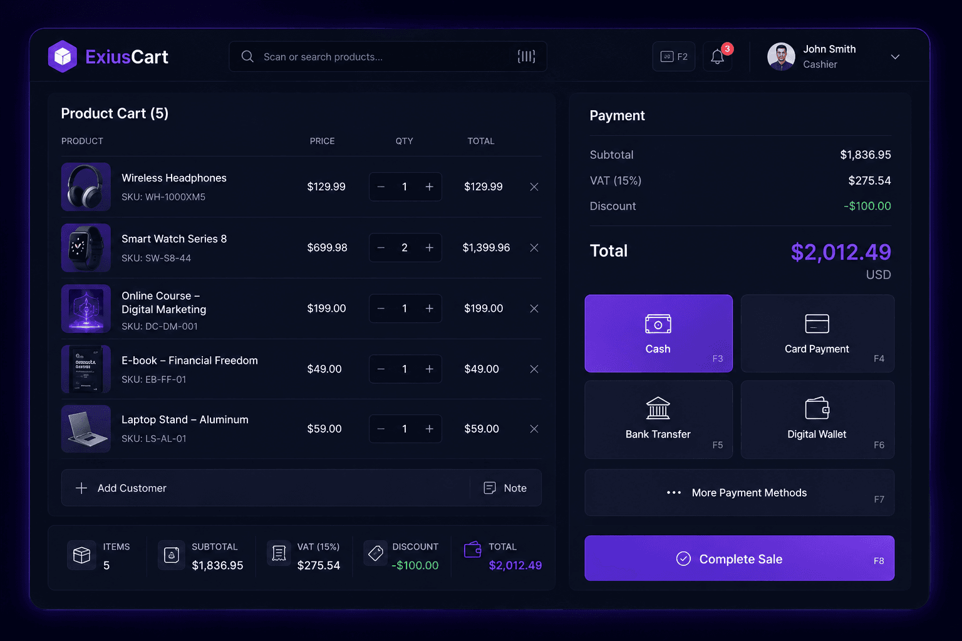Click the ExiusCart brand name
This screenshot has height=641, width=962.
click(x=127, y=57)
